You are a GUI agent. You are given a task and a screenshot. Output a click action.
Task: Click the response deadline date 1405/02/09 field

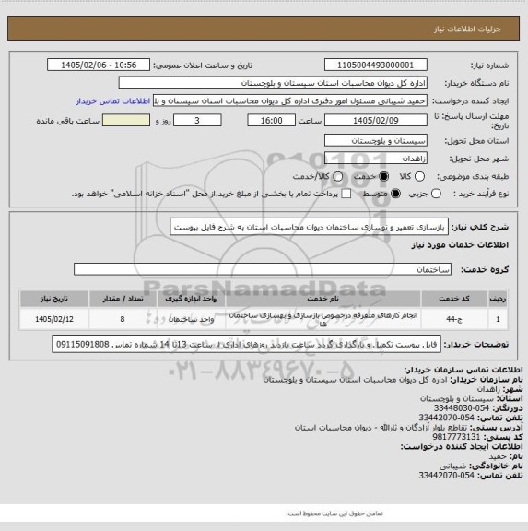tap(376, 121)
